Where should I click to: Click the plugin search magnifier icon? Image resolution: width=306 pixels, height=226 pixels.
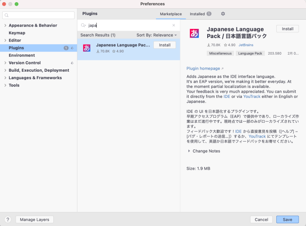pyautogui.click(x=83, y=25)
